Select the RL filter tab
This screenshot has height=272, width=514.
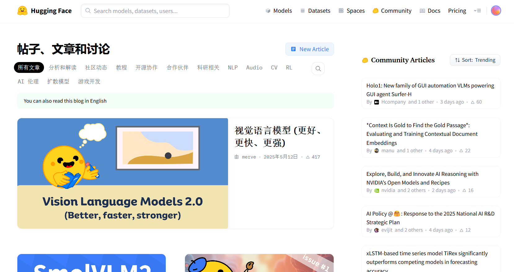(x=289, y=68)
